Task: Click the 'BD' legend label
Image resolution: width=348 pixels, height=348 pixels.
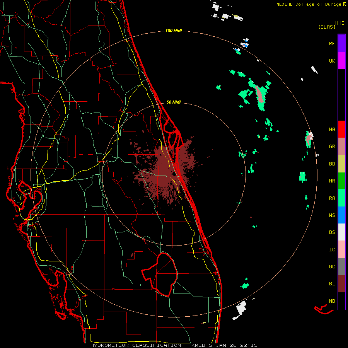Action: 332,164
